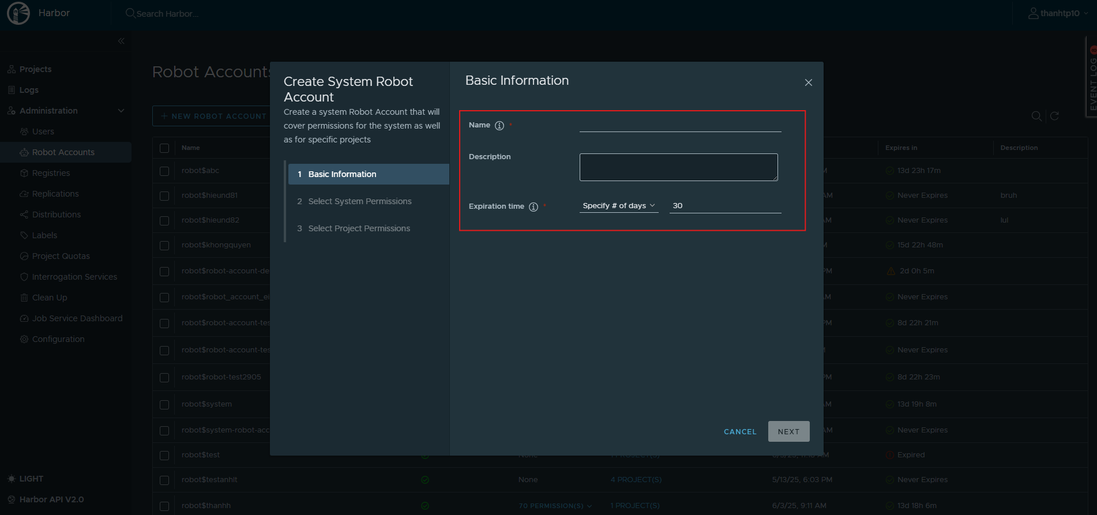Screen dimensions: 1097x515
Task: Open the Specify # of days dropdown
Action: coord(618,206)
